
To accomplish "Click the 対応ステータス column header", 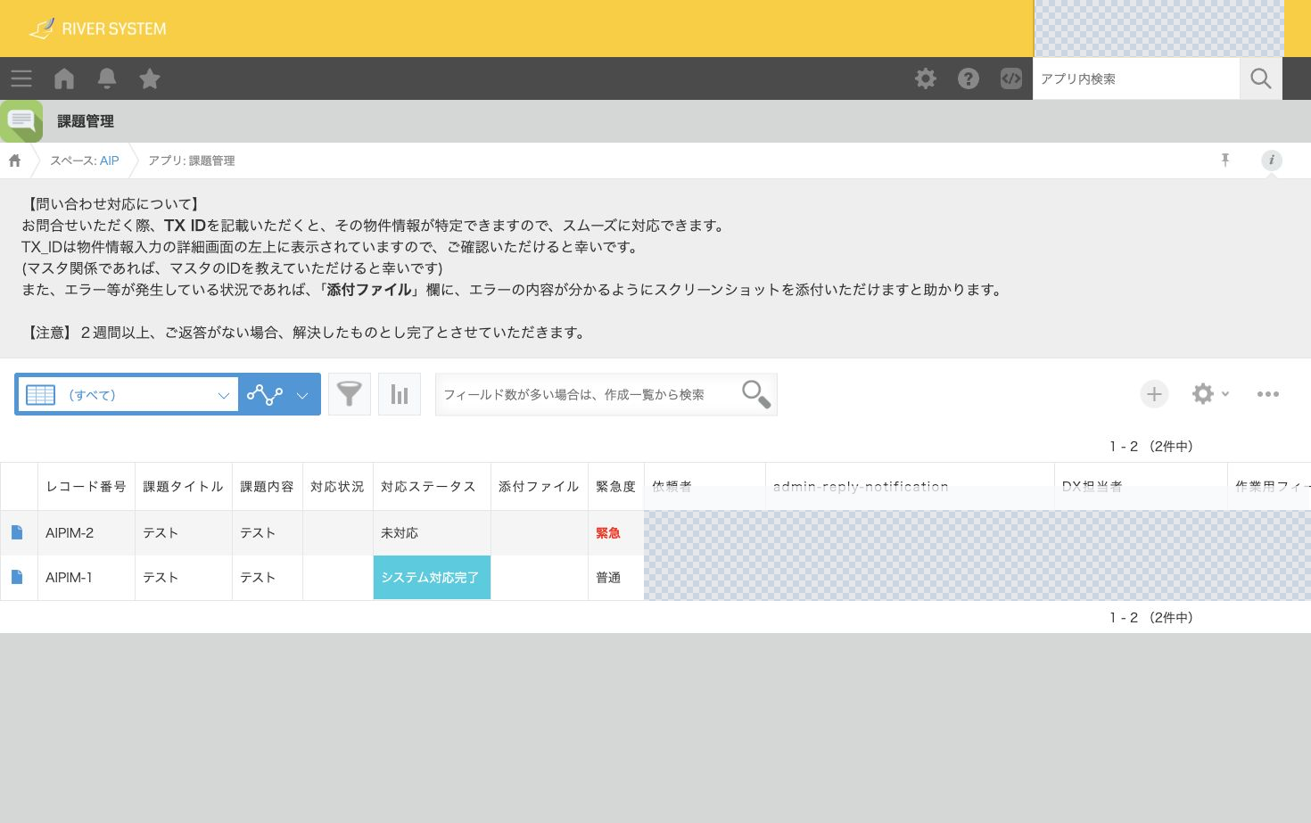I will (x=432, y=487).
